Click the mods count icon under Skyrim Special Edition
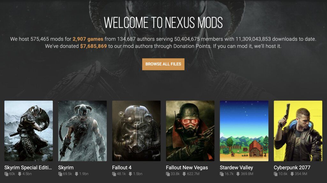The width and height of the screenshot is (327, 183). coord(6,174)
